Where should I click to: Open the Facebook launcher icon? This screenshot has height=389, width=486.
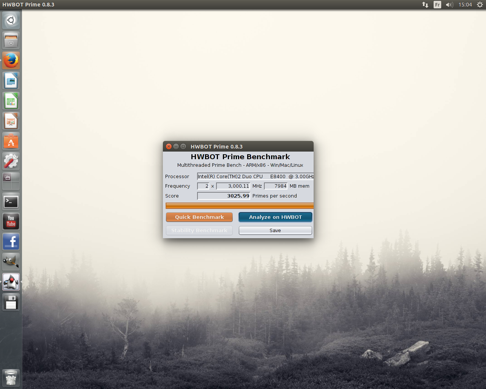pyautogui.click(x=11, y=242)
